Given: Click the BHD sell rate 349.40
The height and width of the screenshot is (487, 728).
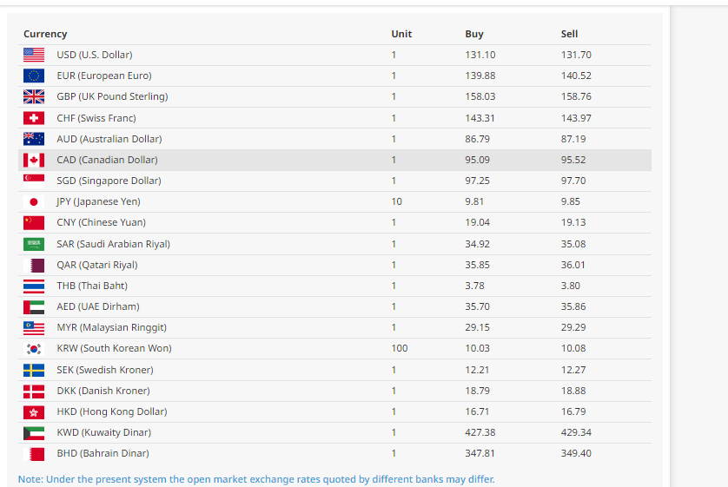Looking at the screenshot, I should tap(576, 453).
